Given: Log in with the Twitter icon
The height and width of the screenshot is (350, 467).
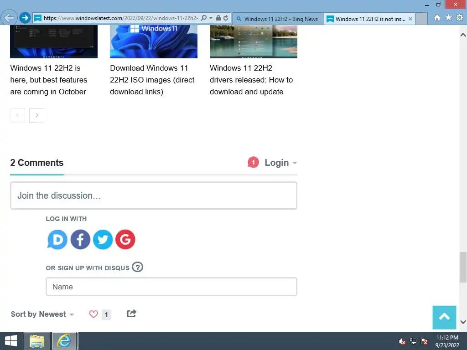Looking at the screenshot, I should [x=103, y=239].
